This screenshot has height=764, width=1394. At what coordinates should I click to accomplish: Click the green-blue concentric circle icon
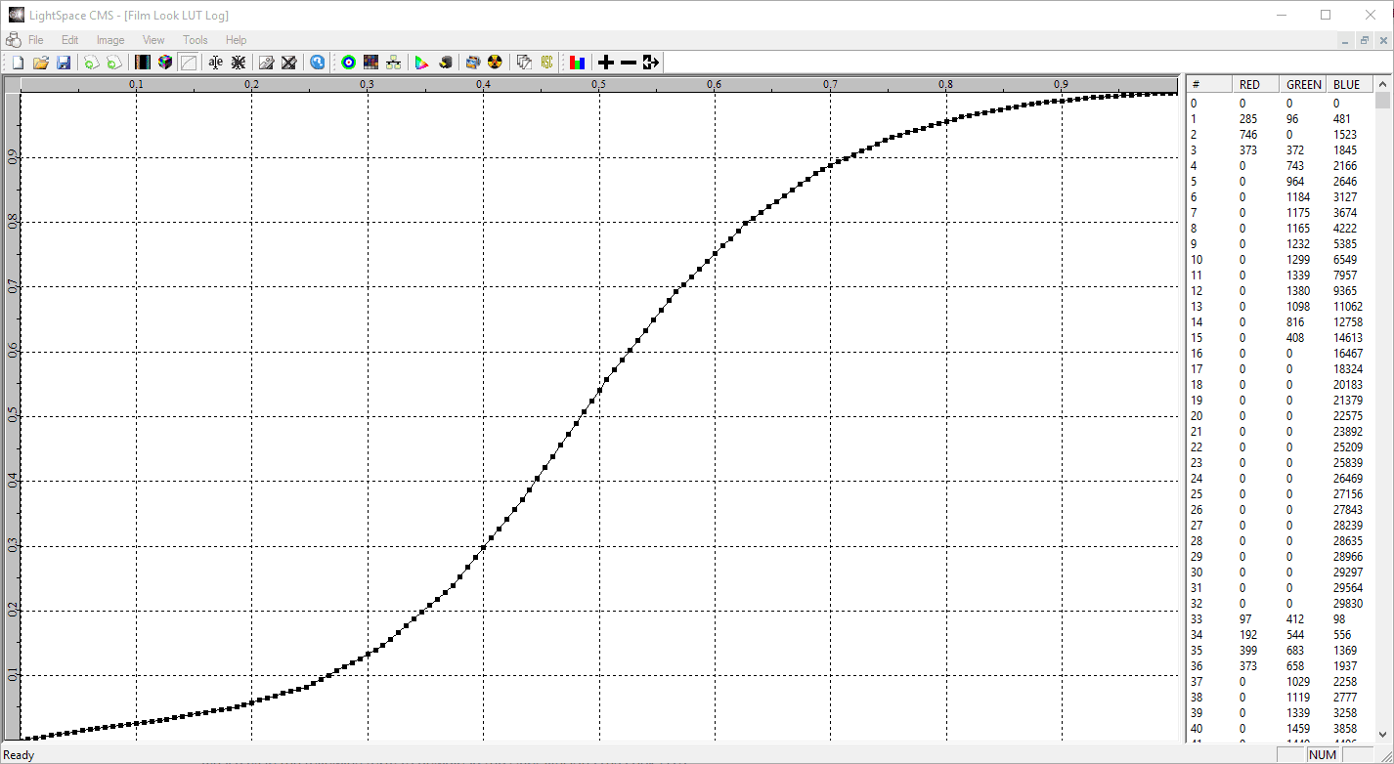click(348, 63)
